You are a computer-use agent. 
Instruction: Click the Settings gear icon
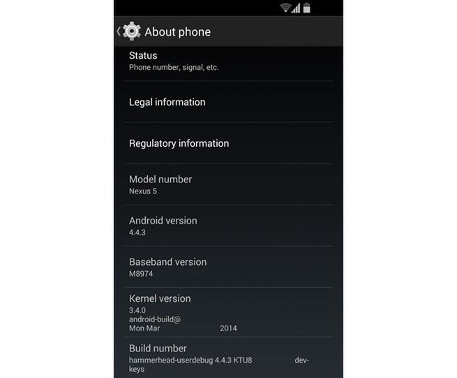[x=132, y=31]
